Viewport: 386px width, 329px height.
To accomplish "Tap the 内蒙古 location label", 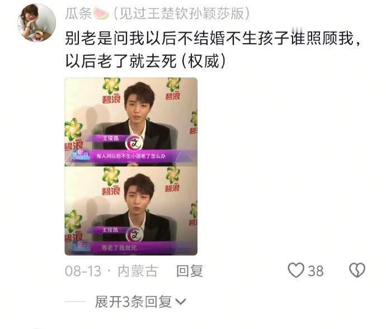I will (x=138, y=271).
